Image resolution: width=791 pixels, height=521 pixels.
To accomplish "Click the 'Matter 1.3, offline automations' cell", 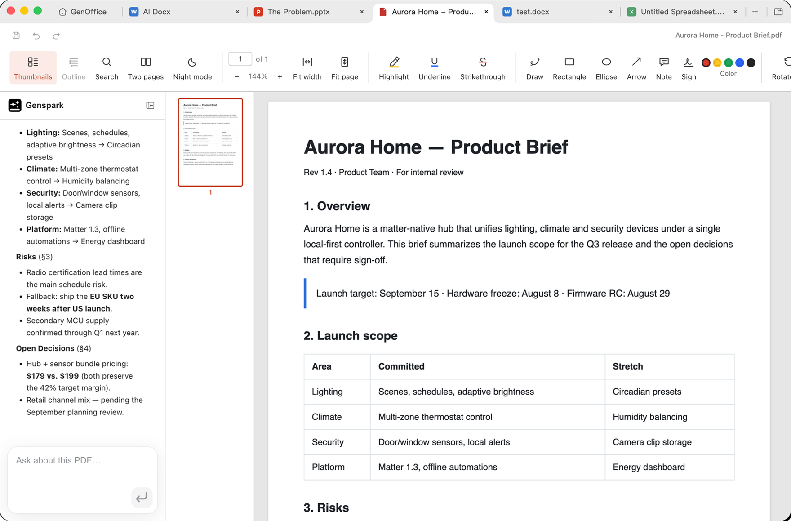I will coord(487,467).
